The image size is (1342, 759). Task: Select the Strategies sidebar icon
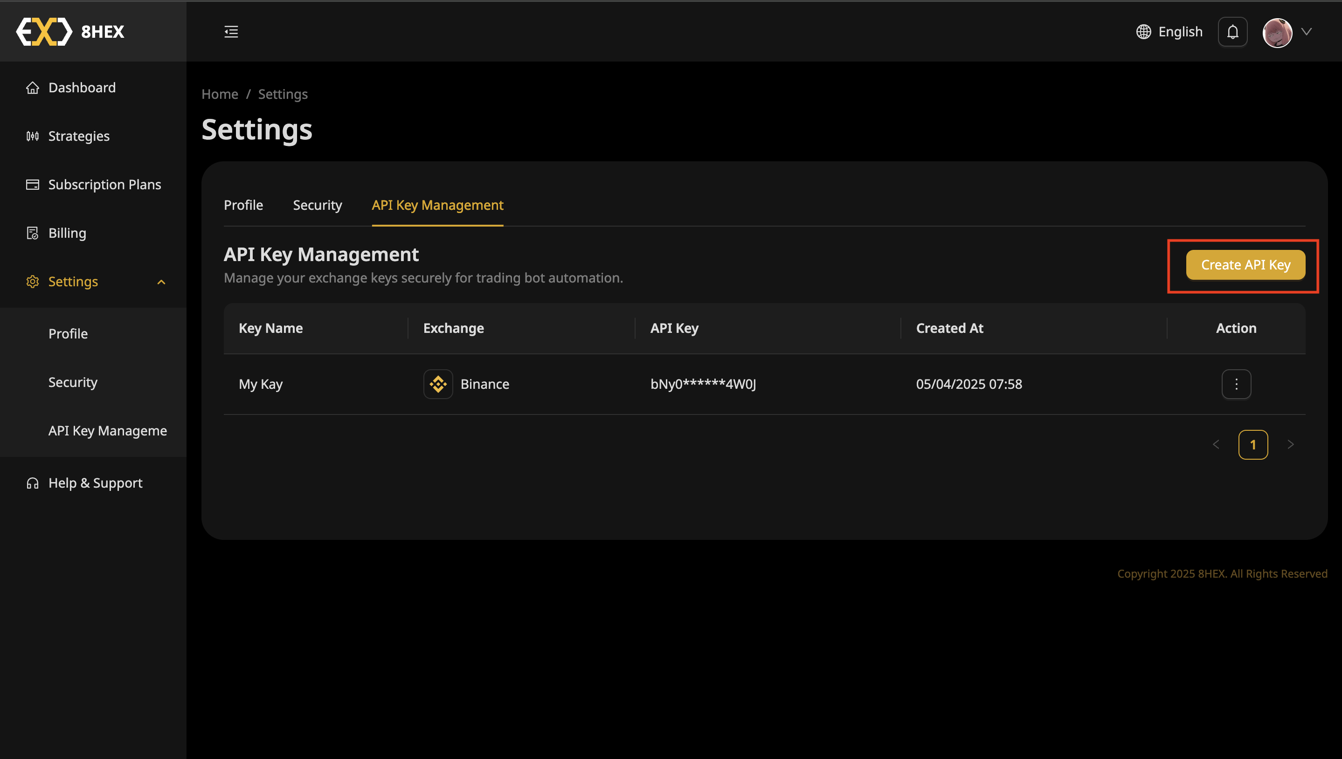(x=32, y=136)
